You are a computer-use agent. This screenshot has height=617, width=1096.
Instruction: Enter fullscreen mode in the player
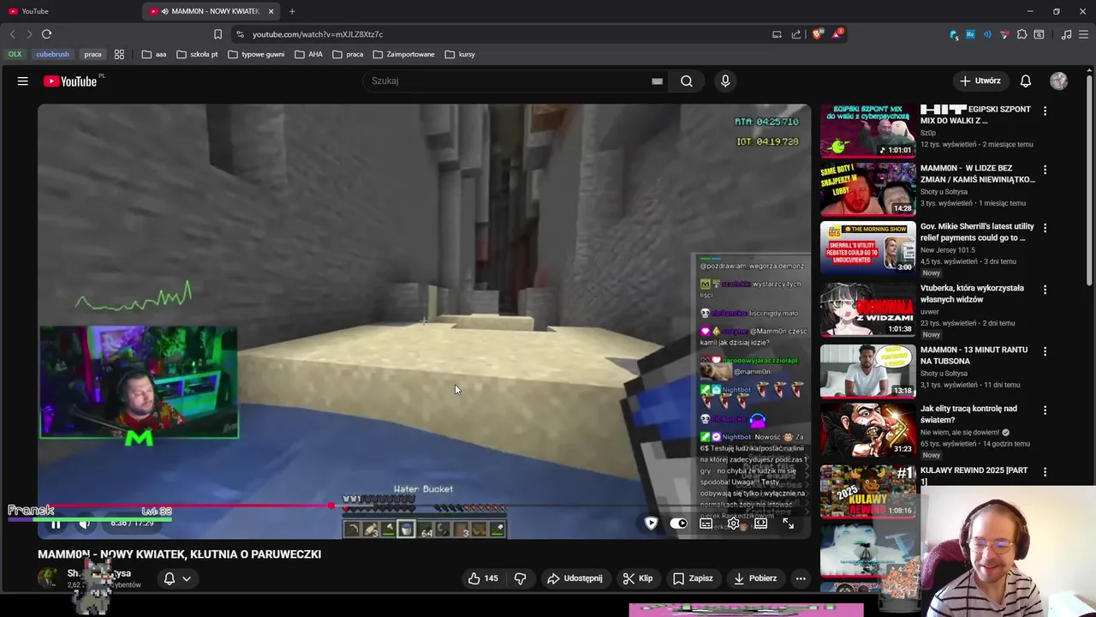click(788, 524)
